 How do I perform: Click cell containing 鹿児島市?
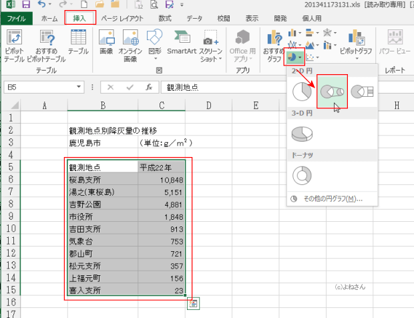point(103,143)
